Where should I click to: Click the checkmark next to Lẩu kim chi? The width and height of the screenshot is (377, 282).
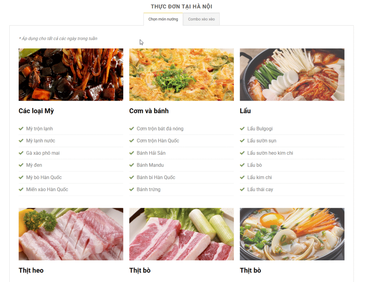242,177
